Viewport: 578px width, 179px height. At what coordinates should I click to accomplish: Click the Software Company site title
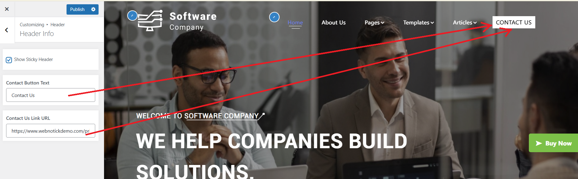193,21
